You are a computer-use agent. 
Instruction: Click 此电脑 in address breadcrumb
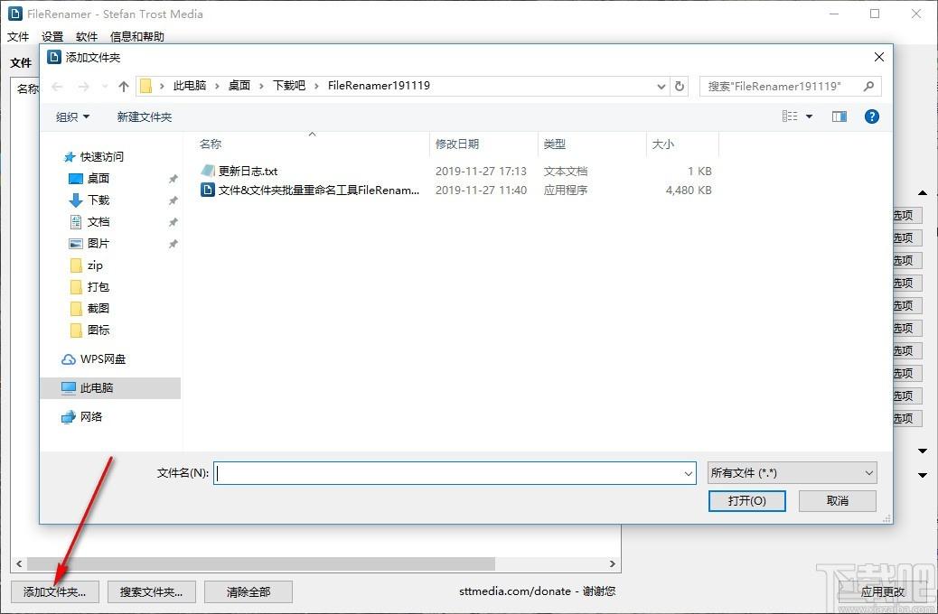(x=190, y=86)
